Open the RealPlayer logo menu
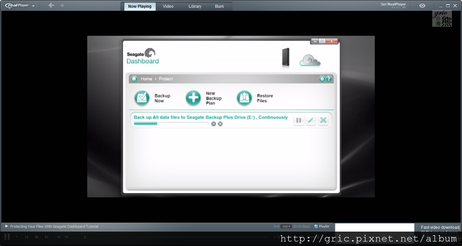 19,5
